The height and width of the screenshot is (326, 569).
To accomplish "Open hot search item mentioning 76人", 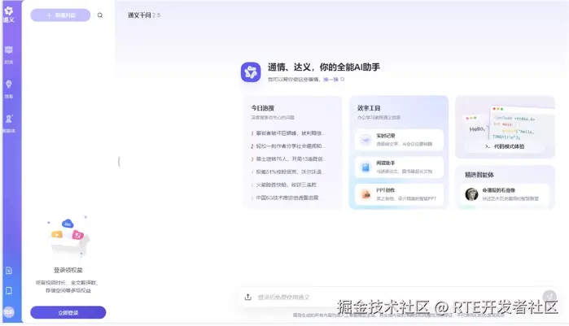I will 288,159.
